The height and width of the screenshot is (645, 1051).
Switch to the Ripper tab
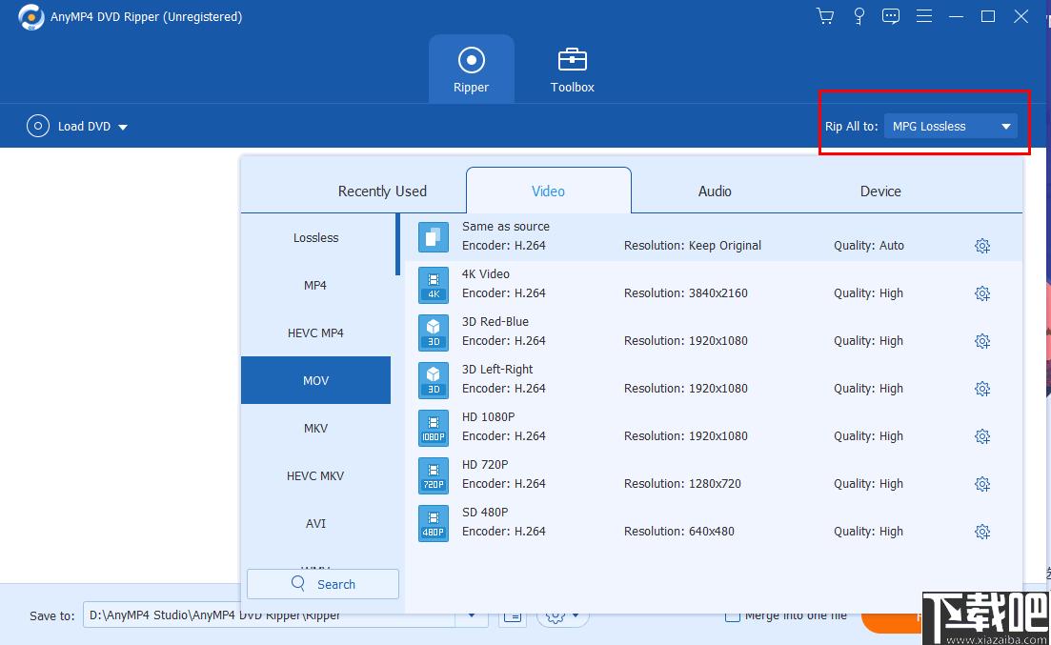[472, 69]
